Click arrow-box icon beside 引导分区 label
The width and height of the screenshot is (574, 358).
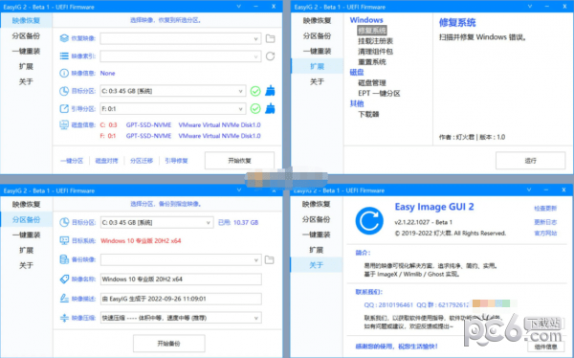[x=64, y=108]
